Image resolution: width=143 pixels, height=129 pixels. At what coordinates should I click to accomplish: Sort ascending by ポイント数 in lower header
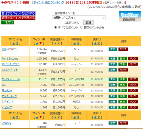[37, 117]
